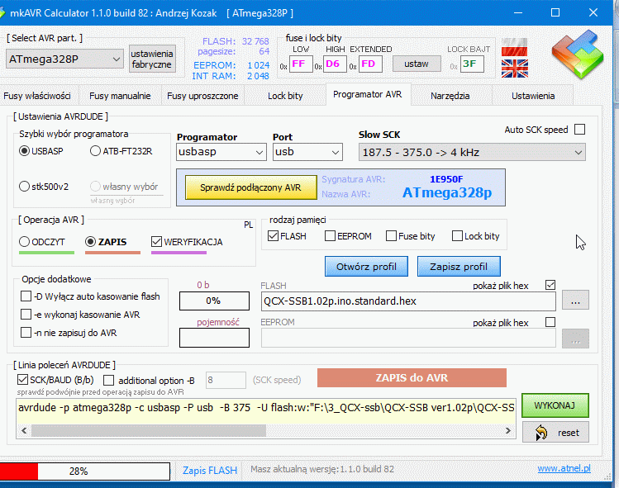
Task: Select the ODCZYT operation radio button
Action: point(25,242)
